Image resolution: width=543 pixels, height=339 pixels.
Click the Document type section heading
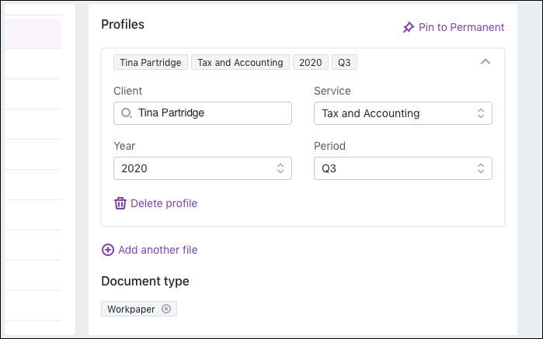click(x=145, y=281)
